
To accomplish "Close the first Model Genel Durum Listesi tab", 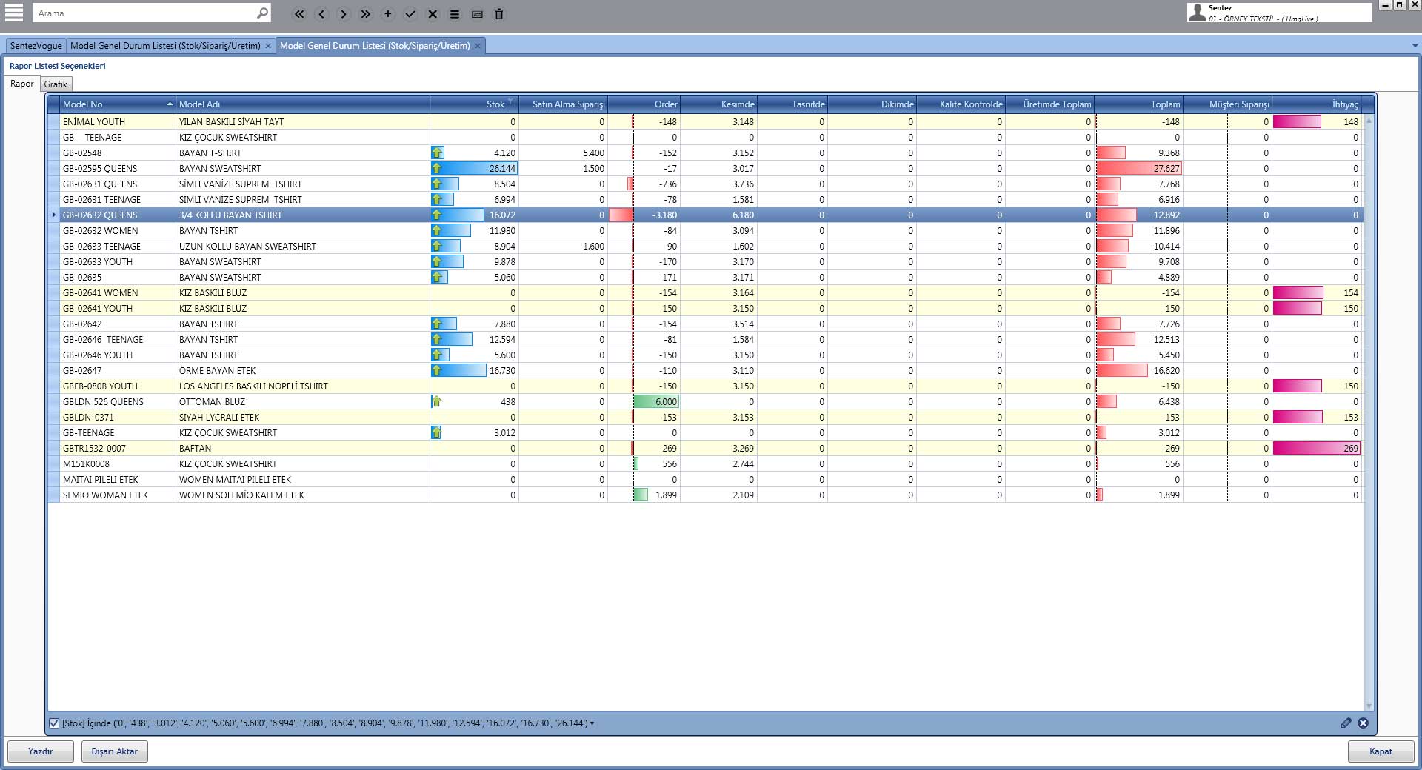I will coord(268,46).
